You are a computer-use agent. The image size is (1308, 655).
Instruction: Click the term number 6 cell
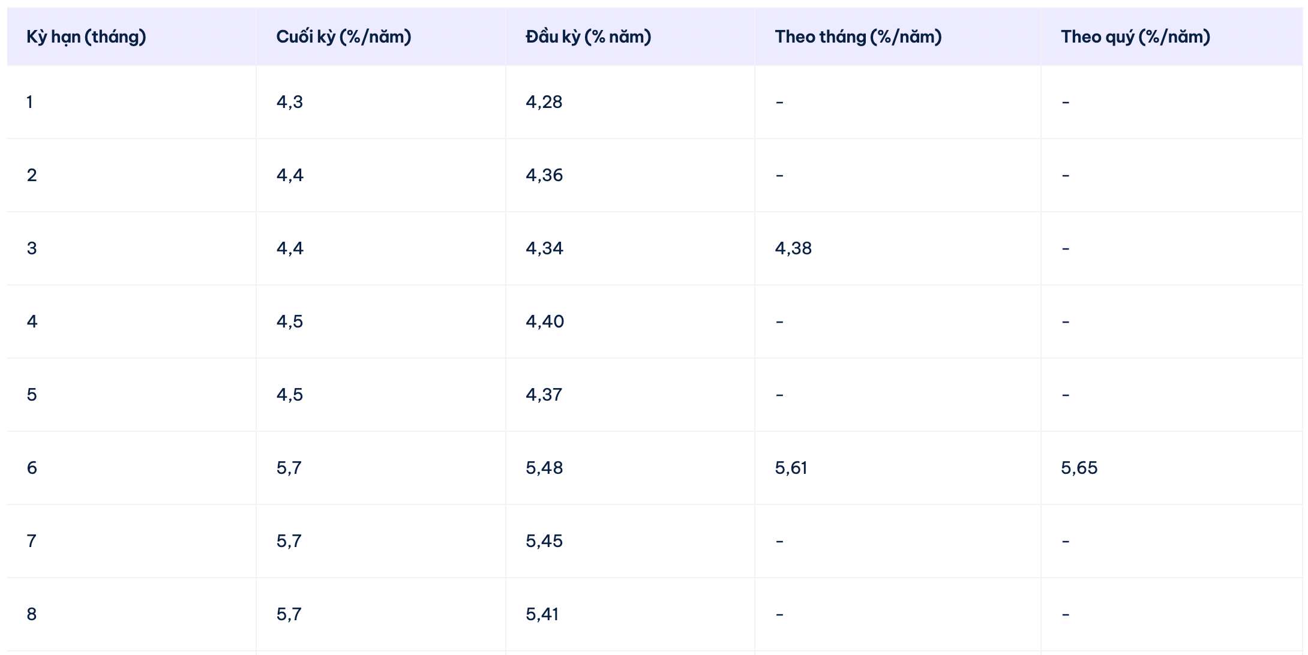(32, 468)
